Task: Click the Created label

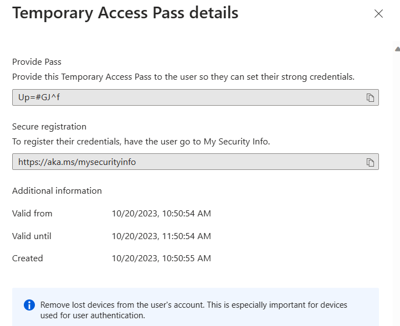Action: coord(28,258)
